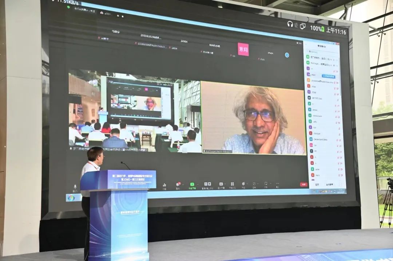
Task: Click the headphone icon in status bar
Action: click(x=290, y=24)
